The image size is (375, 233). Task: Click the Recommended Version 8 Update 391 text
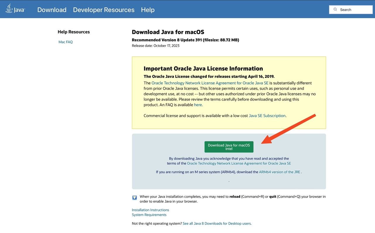tap(185, 40)
